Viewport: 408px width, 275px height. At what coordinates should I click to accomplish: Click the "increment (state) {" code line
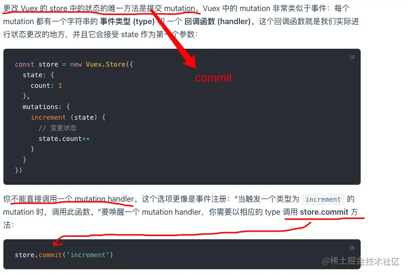coord(68,117)
